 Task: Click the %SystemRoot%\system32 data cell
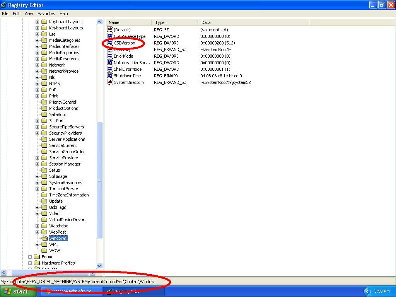click(225, 82)
